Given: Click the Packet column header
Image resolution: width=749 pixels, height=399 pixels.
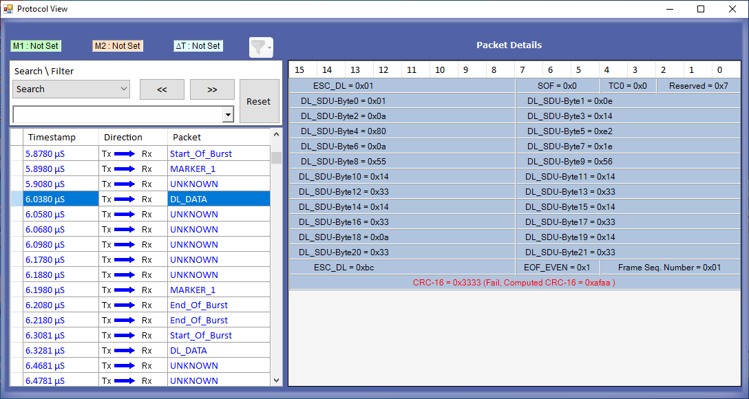Looking at the screenshot, I should [x=187, y=137].
